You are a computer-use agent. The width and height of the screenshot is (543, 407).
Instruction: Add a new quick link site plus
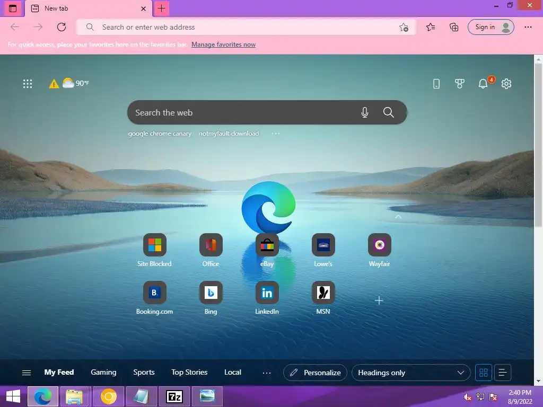tap(379, 300)
